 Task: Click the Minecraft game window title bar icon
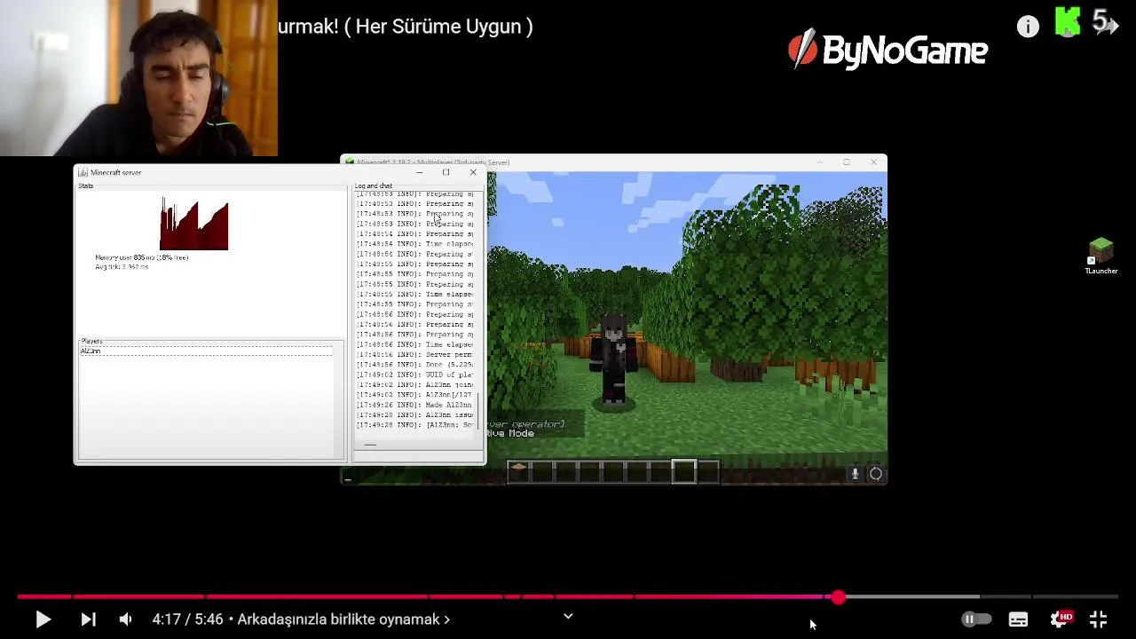click(x=350, y=162)
